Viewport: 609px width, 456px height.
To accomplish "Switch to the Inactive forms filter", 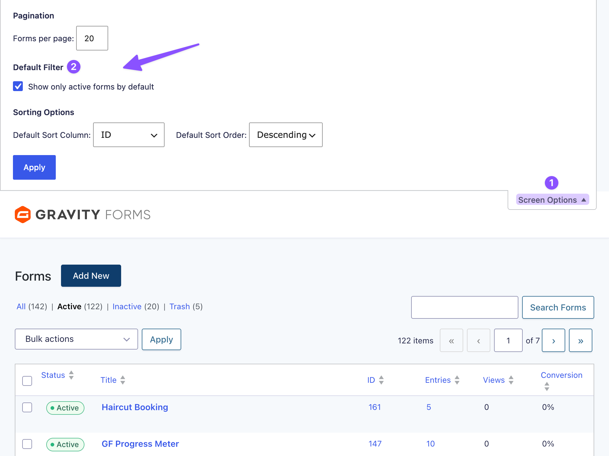I will click(127, 306).
